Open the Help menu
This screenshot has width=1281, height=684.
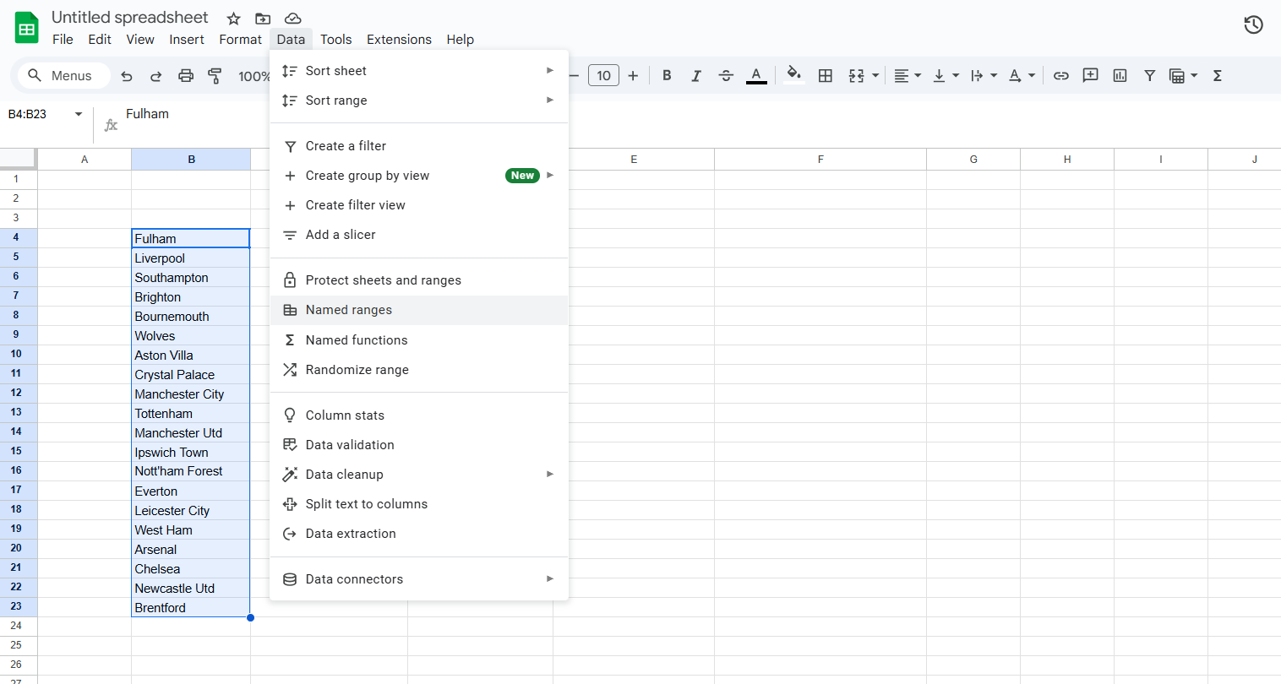click(x=461, y=40)
